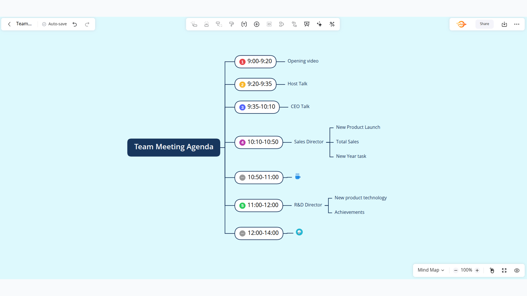Click the teal lunch icon after 12:00-14:00
This screenshot has height=296, width=527.
pos(299,232)
